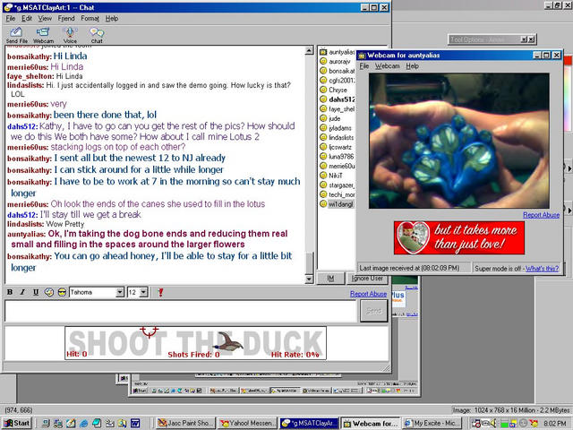Open the Help menu in Webcam window
Screen dimensions: 573x430
[x=412, y=66]
